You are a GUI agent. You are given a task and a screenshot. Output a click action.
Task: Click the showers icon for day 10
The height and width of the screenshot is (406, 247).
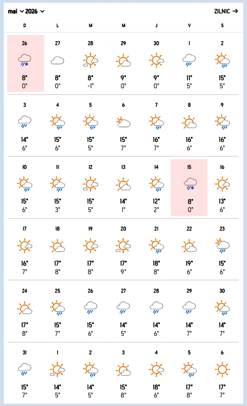click(x=24, y=184)
